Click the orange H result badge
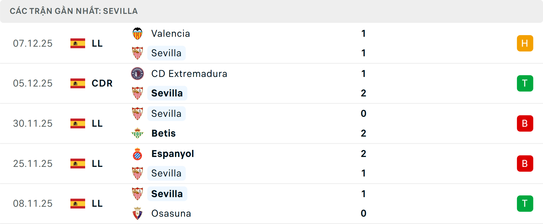 click(525, 43)
